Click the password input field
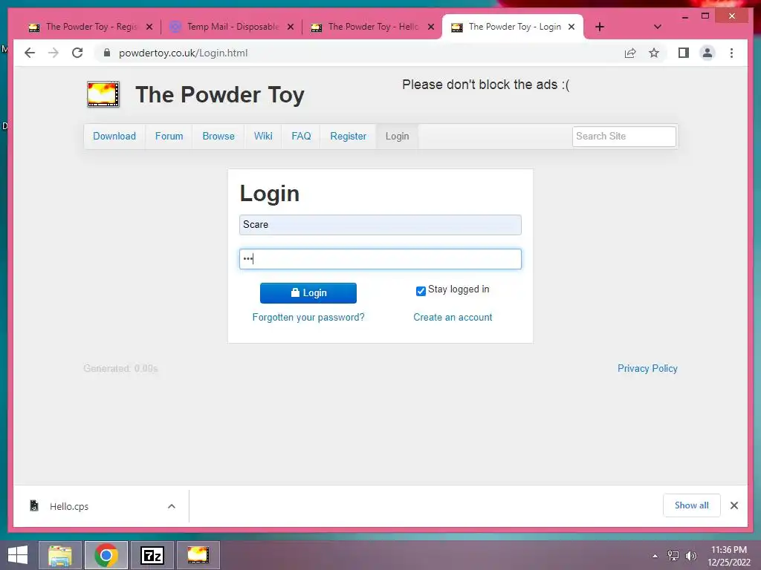 point(380,259)
